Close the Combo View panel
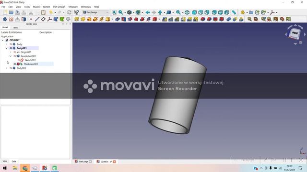Viewport: 307px width, 172px height. point(70,24)
